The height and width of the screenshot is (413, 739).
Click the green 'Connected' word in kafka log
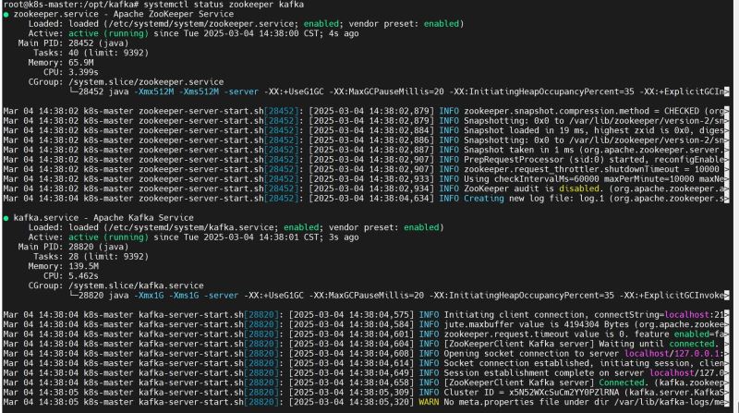click(622, 383)
